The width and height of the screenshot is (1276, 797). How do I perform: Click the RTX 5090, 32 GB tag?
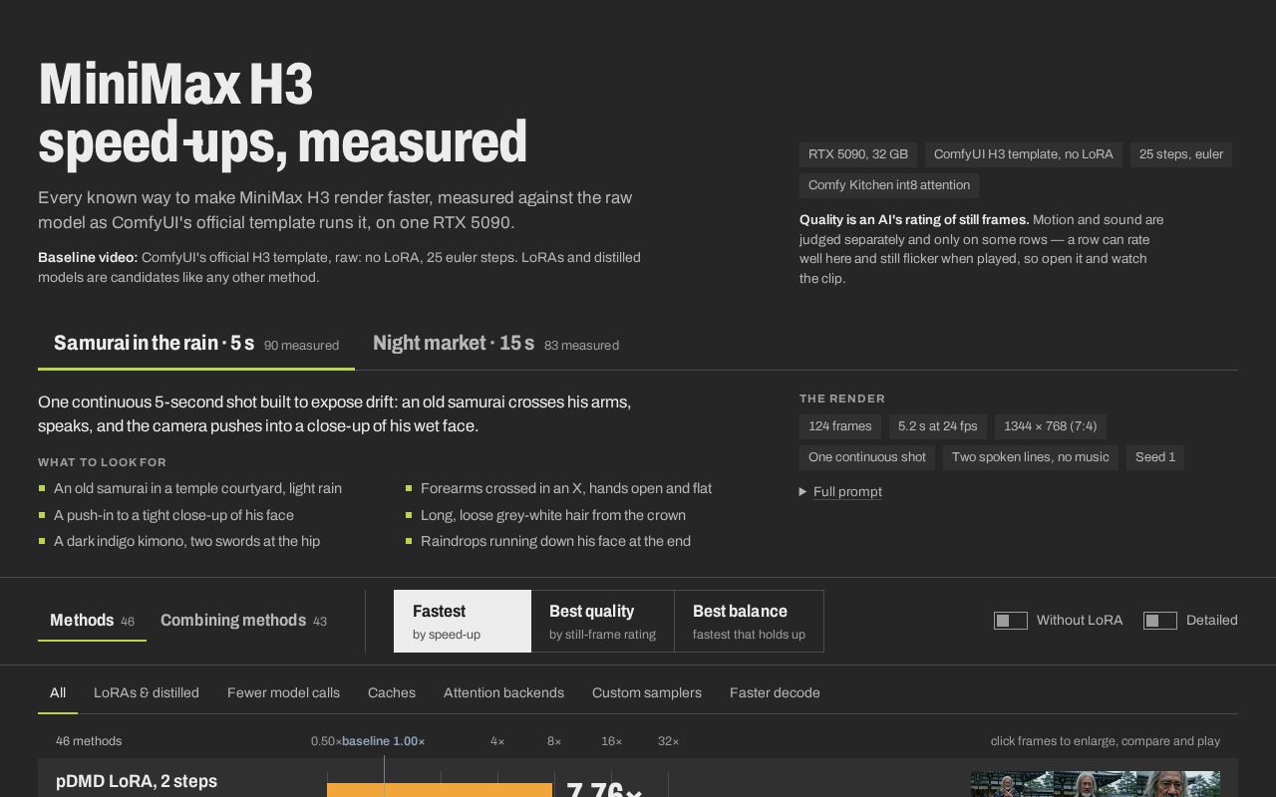pos(858,154)
